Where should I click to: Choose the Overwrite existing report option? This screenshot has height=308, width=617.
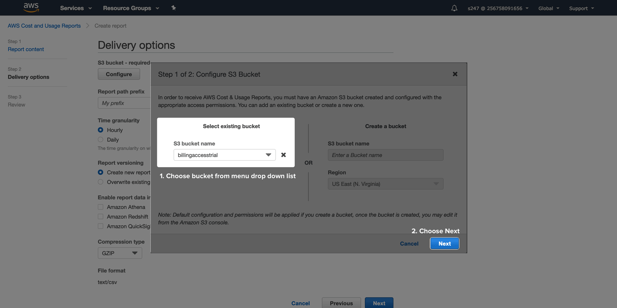[101, 182]
